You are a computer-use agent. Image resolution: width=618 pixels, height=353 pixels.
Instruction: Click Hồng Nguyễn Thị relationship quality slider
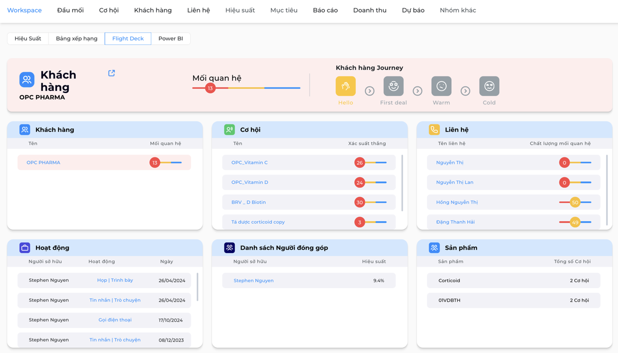[x=575, y=202]
